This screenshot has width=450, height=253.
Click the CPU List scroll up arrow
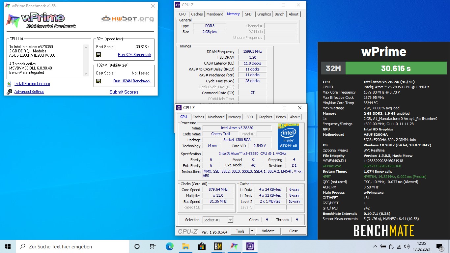(x=86, y=47)
